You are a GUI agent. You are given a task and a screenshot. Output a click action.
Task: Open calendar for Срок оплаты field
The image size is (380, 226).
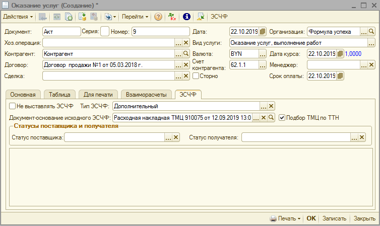point(340,76)
